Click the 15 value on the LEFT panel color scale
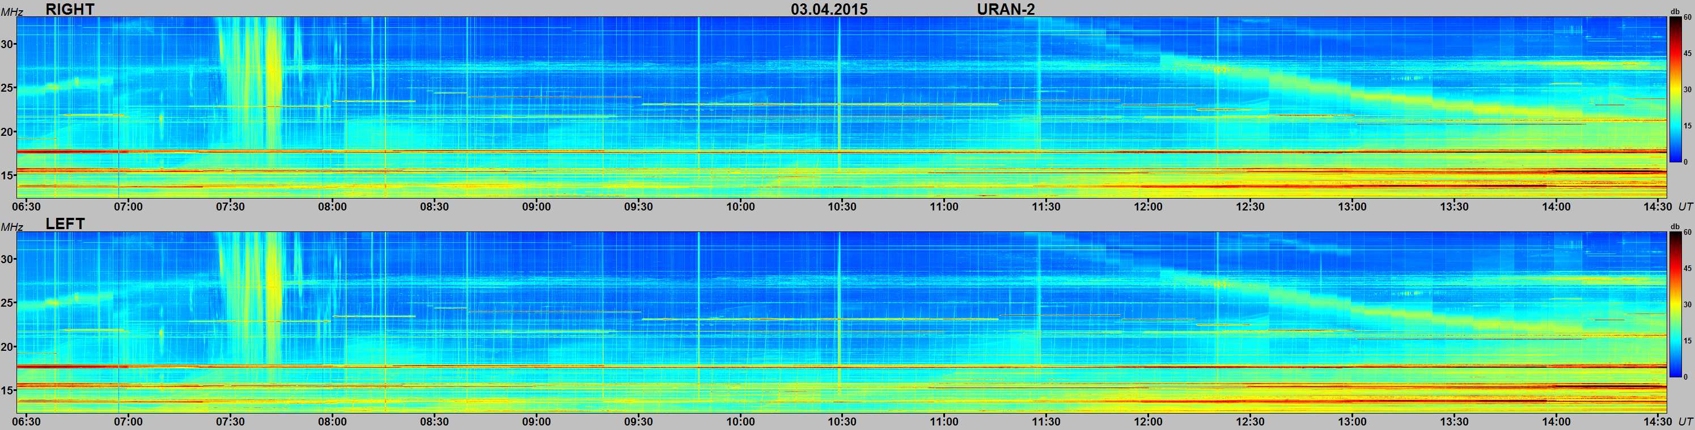 tap(1687, 341)
